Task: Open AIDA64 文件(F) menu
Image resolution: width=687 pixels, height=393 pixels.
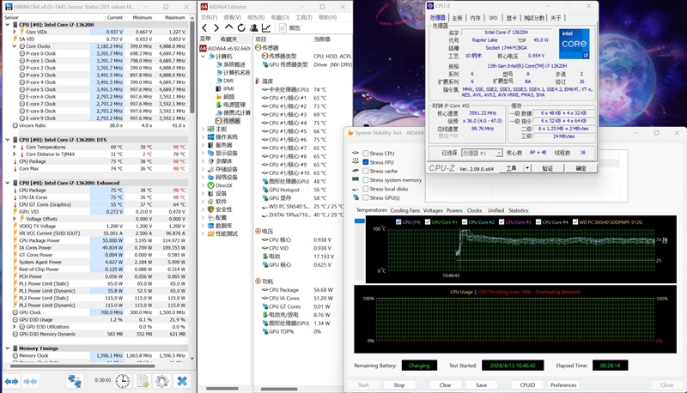Action: [209, 17]
